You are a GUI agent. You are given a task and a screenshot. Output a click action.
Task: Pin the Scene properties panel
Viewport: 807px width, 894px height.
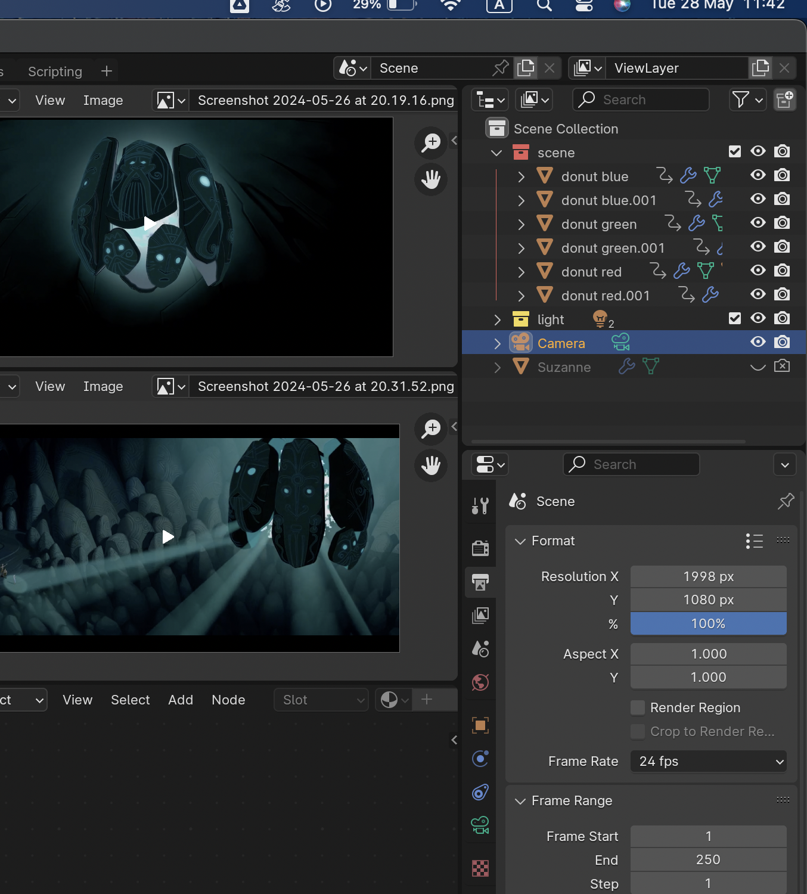pos(786,501)
